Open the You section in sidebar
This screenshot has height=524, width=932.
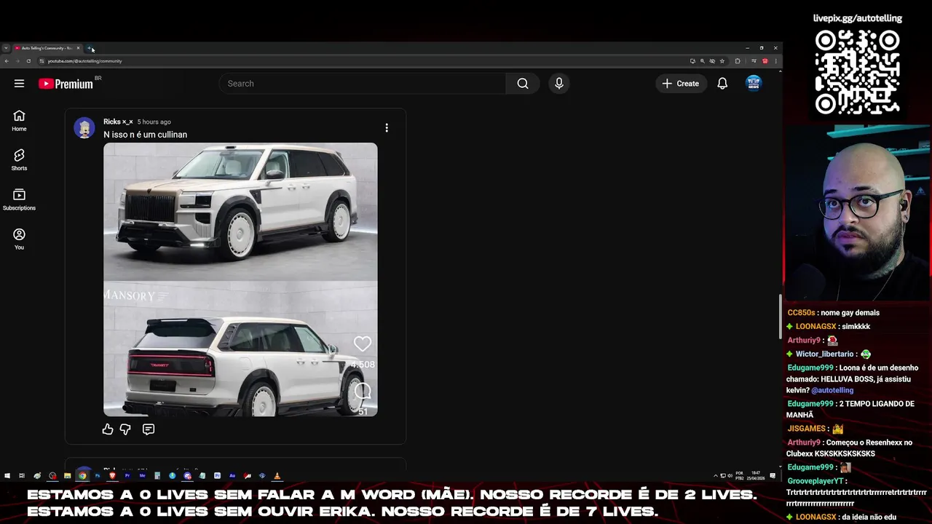point(19,239)
